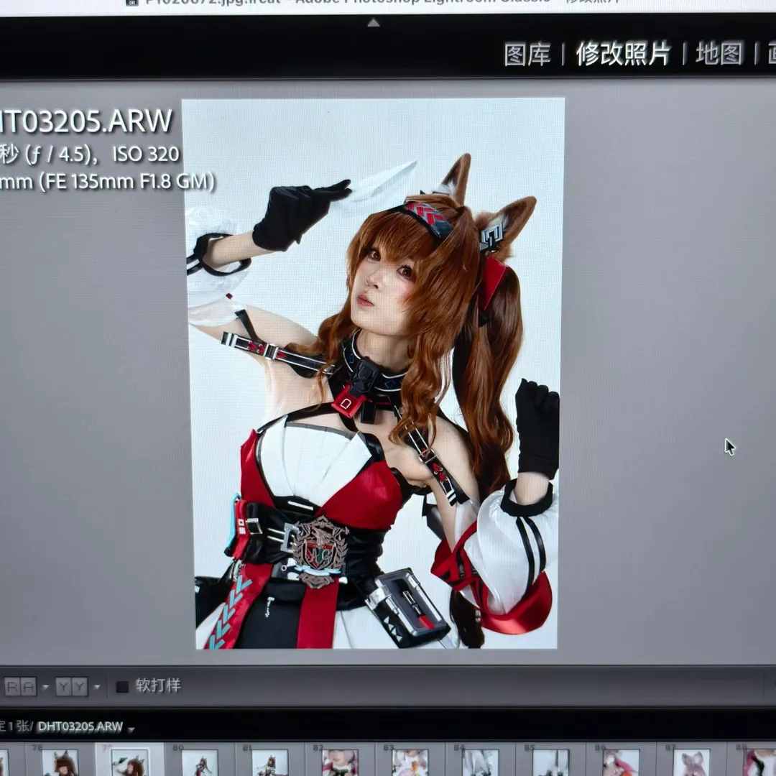Select filmstrip thumbnail number 84
Image resolution: width=776 pixels, height=776 pixels.
click(480, 762)
